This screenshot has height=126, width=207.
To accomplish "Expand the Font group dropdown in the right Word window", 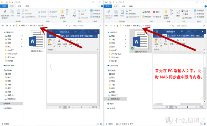I will 166,43.
